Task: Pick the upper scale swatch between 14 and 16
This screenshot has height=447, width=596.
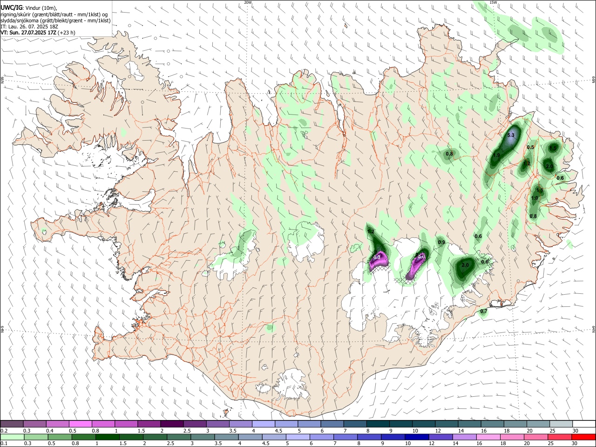Action: (x=469, y=424)
